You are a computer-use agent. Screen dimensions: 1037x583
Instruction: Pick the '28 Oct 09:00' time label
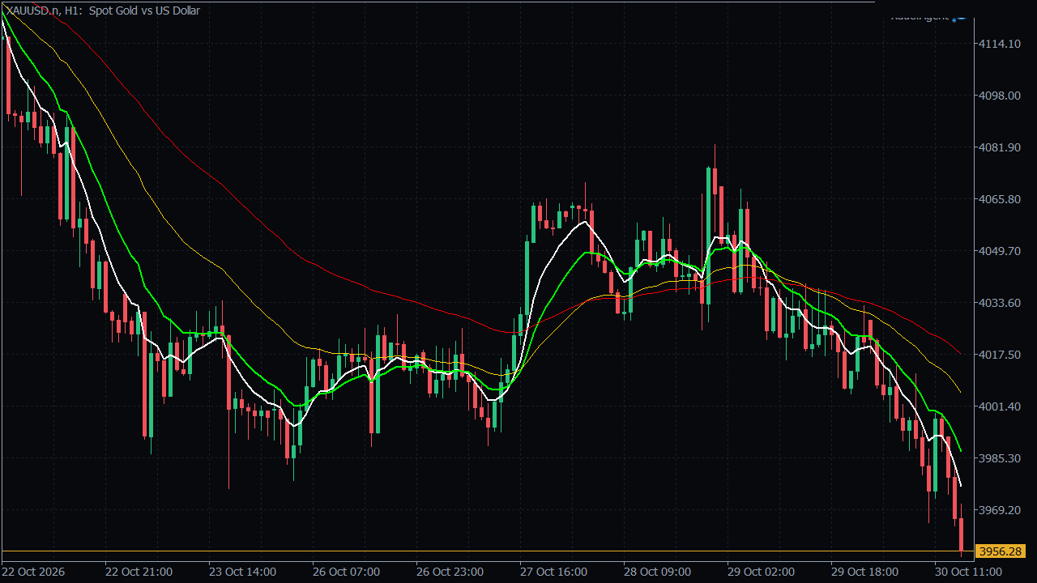pyautogui.click(x=658, y=572)
